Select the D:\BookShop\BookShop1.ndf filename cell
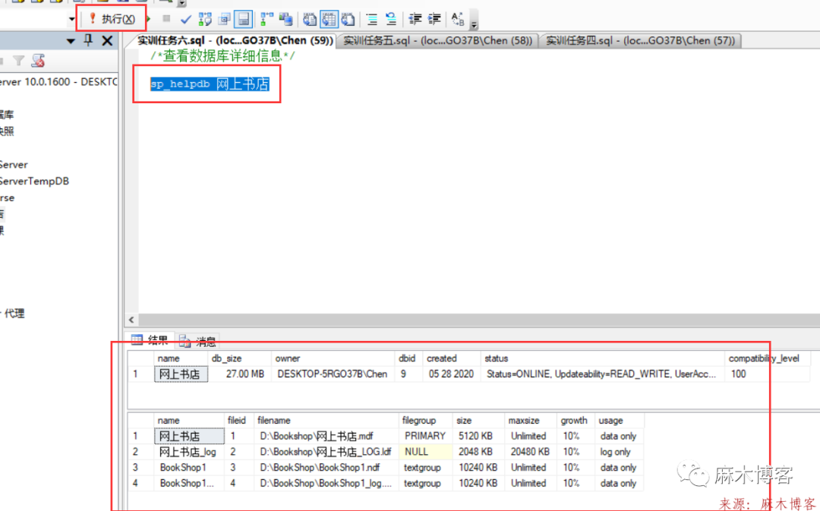This screenshot has height=511, width=820. (326, 468)
